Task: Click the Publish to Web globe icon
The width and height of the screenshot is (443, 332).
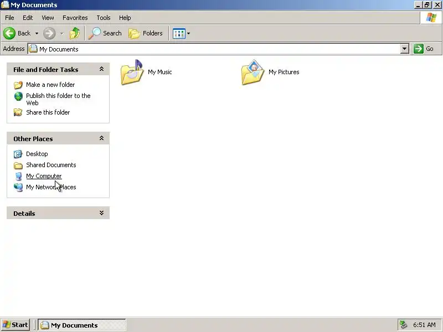Action: [x=18, y=96]
